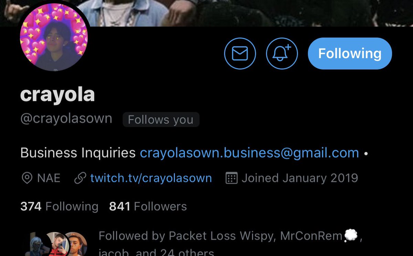Click the NAE location pin icon
This screenshot has height=256, width=413.
(26, 178)
